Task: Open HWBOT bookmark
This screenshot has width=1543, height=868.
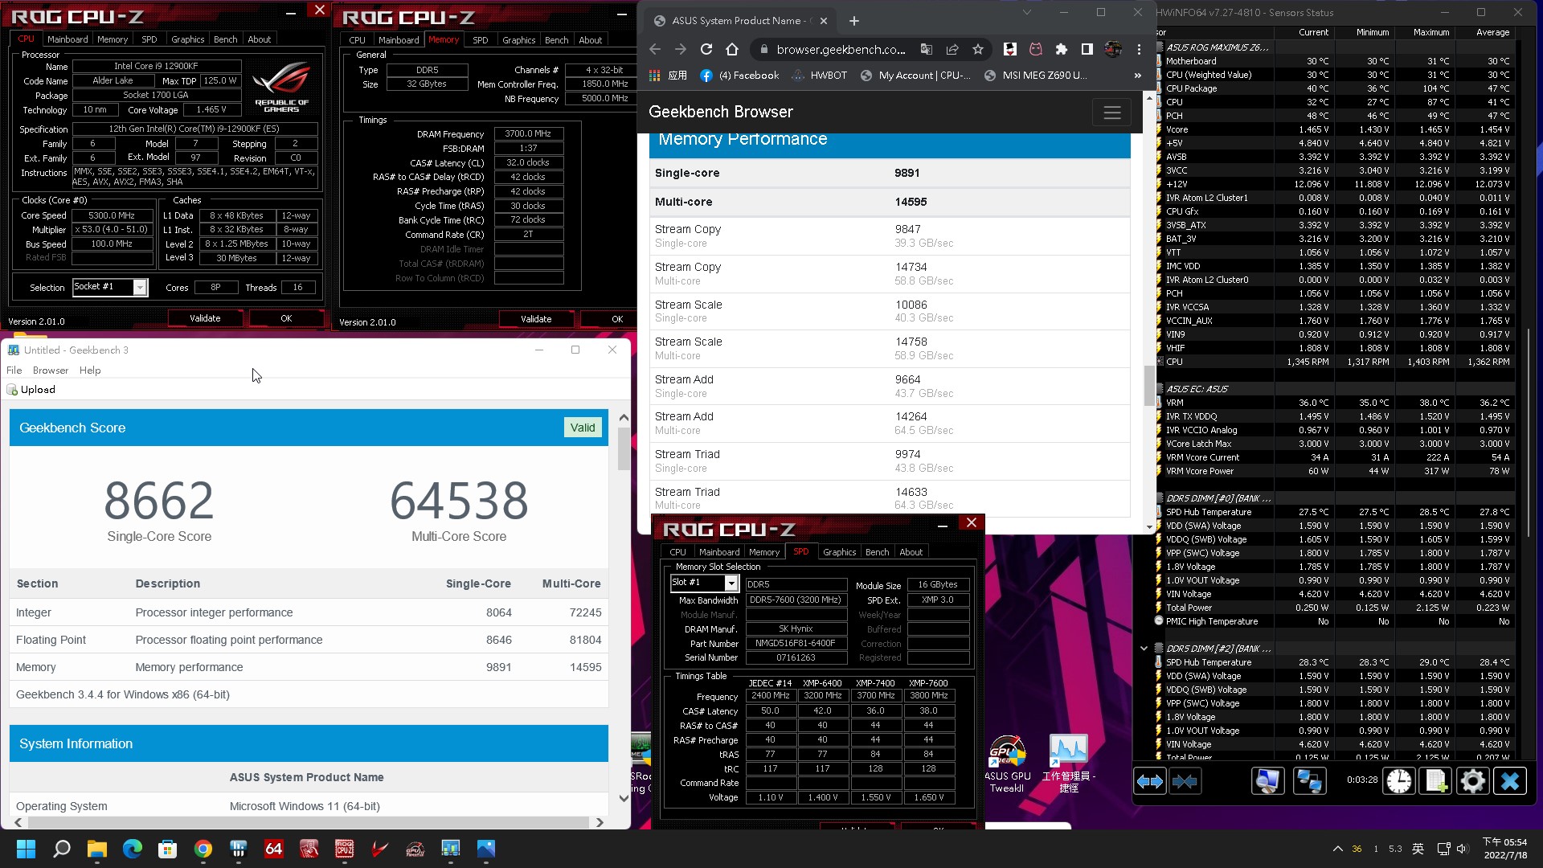Action: [820, 76]
